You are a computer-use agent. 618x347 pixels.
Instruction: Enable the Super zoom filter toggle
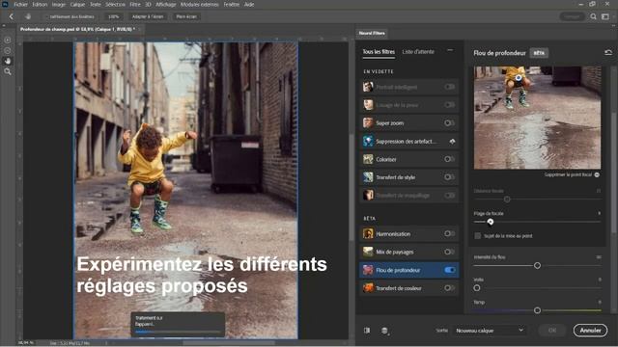pyautogui.click(x=449, y=123)
